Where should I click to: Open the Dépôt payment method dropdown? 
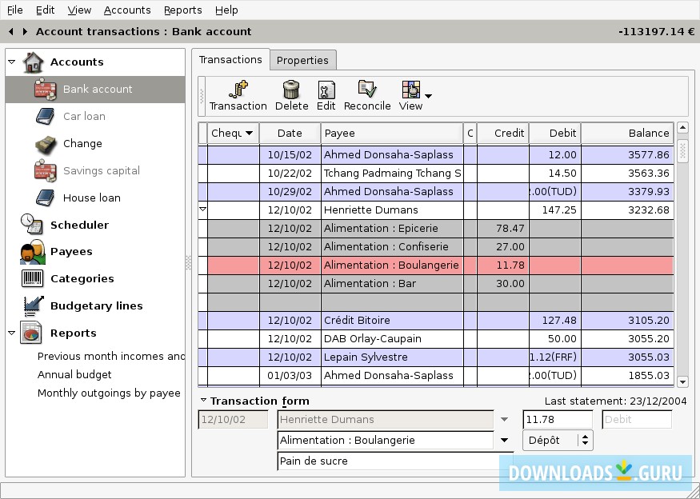(x=585, y=440)
